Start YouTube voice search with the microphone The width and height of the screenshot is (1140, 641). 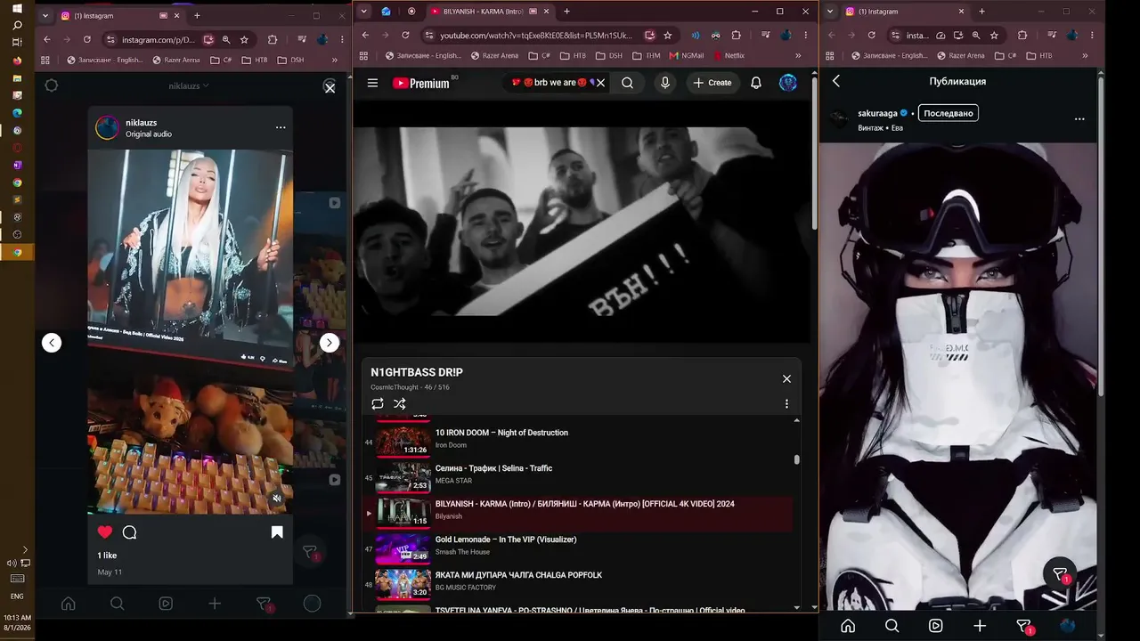[664, 83]
